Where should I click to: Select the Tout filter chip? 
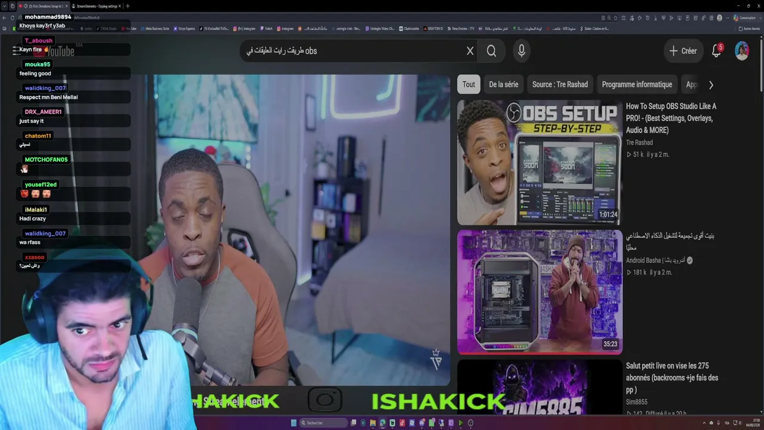pos(469,84)
